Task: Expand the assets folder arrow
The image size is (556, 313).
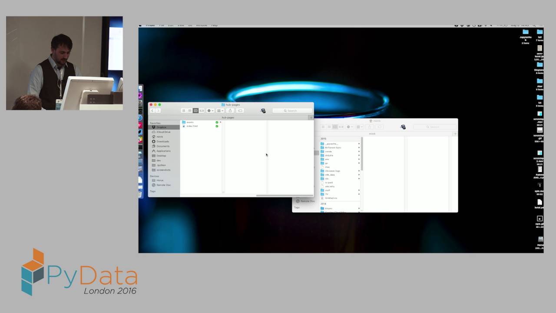Action: (x=221, y=122)
